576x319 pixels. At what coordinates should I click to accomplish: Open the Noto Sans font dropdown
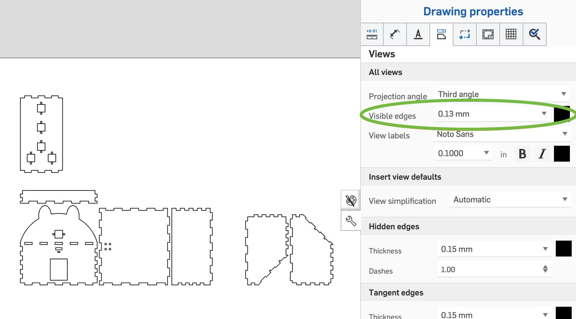pyautogui.click(x=502, y=134)
